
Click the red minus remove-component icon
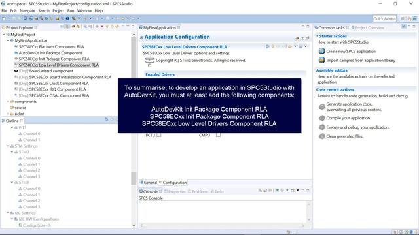click(102, 26)
